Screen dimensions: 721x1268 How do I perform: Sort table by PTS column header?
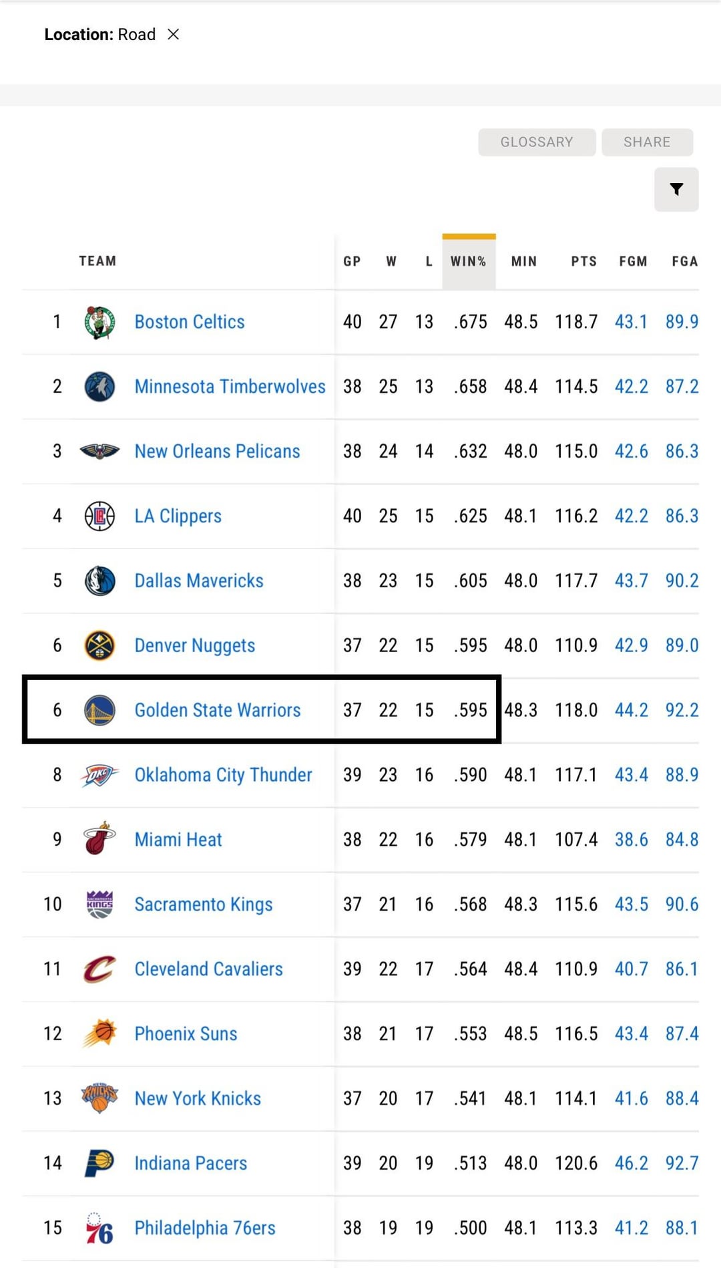click(x=583, y=261)
